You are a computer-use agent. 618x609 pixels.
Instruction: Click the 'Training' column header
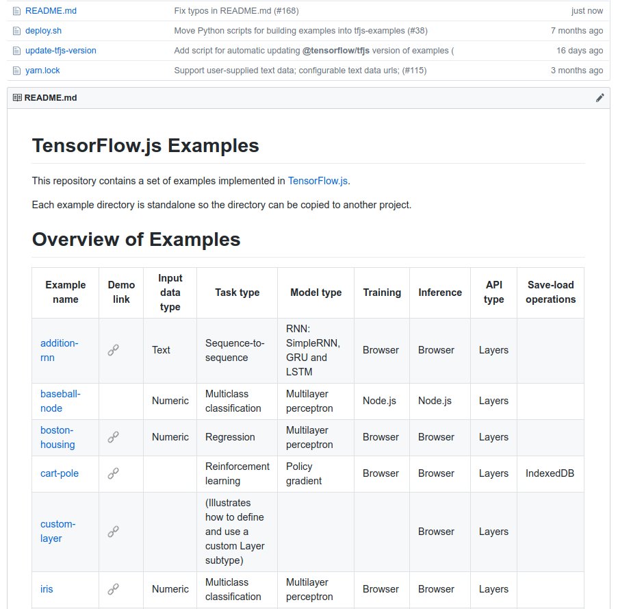click(382, 293)
